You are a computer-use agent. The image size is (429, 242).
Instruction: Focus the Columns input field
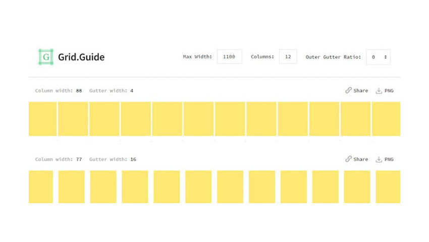click(288, 57)
